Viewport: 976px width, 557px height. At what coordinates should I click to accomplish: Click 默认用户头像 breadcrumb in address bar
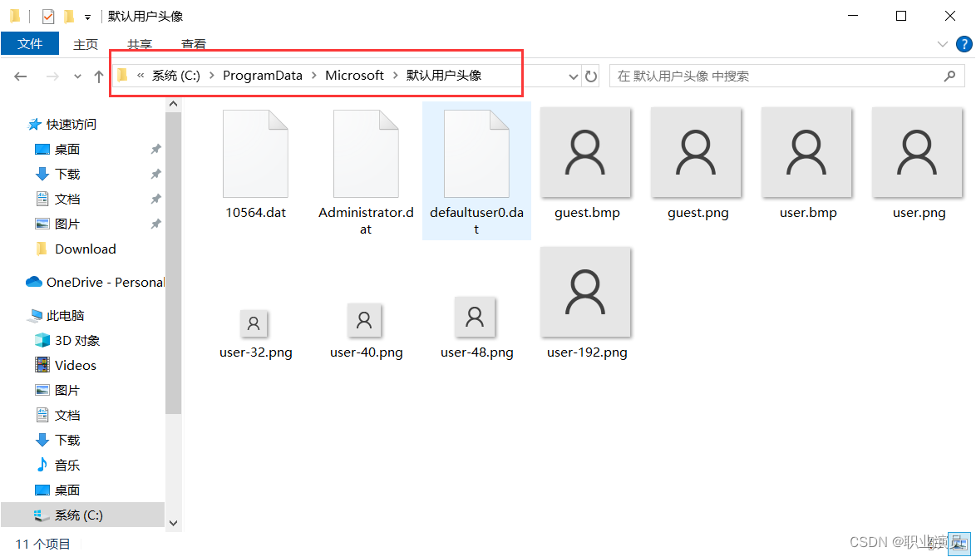pos(444,76)
